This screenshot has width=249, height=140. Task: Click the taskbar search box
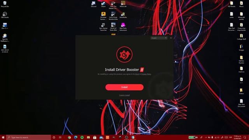(x=28, y=137)
